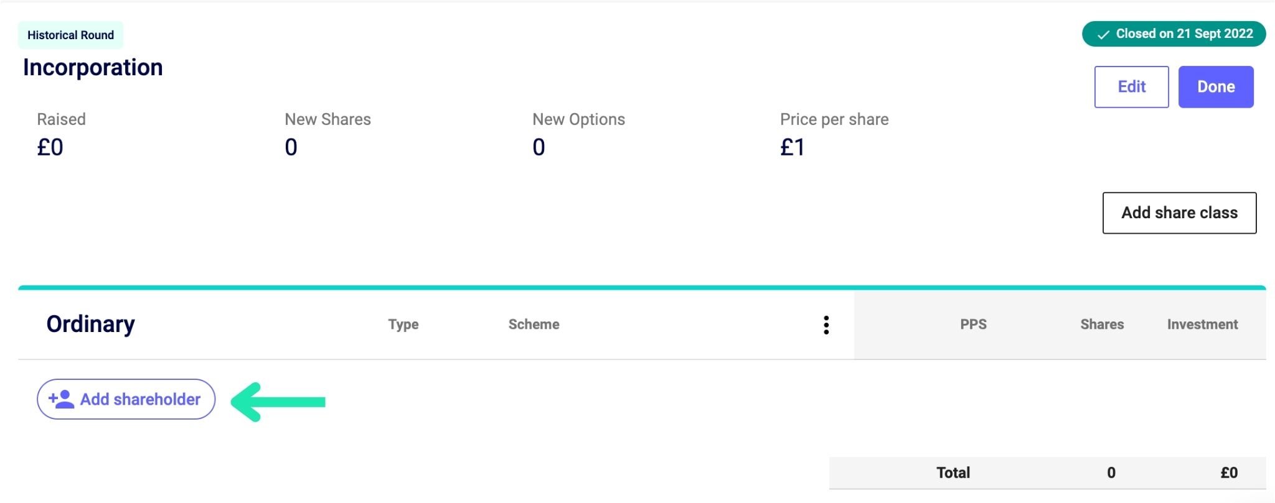Viewport: 1275px width, 503px height.
Task: Click the Type column header
Action: [x=403, y=325]
